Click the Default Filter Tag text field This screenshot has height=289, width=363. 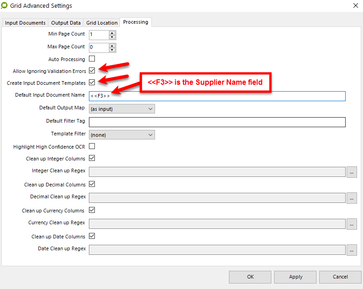click(217, 122)
